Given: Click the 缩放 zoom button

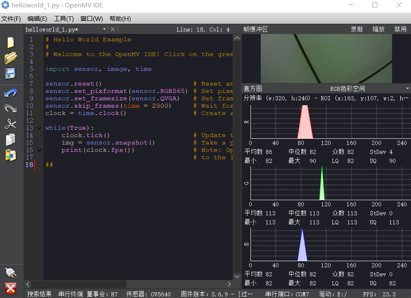Looking at the screenshot, I should pos(379,29).
